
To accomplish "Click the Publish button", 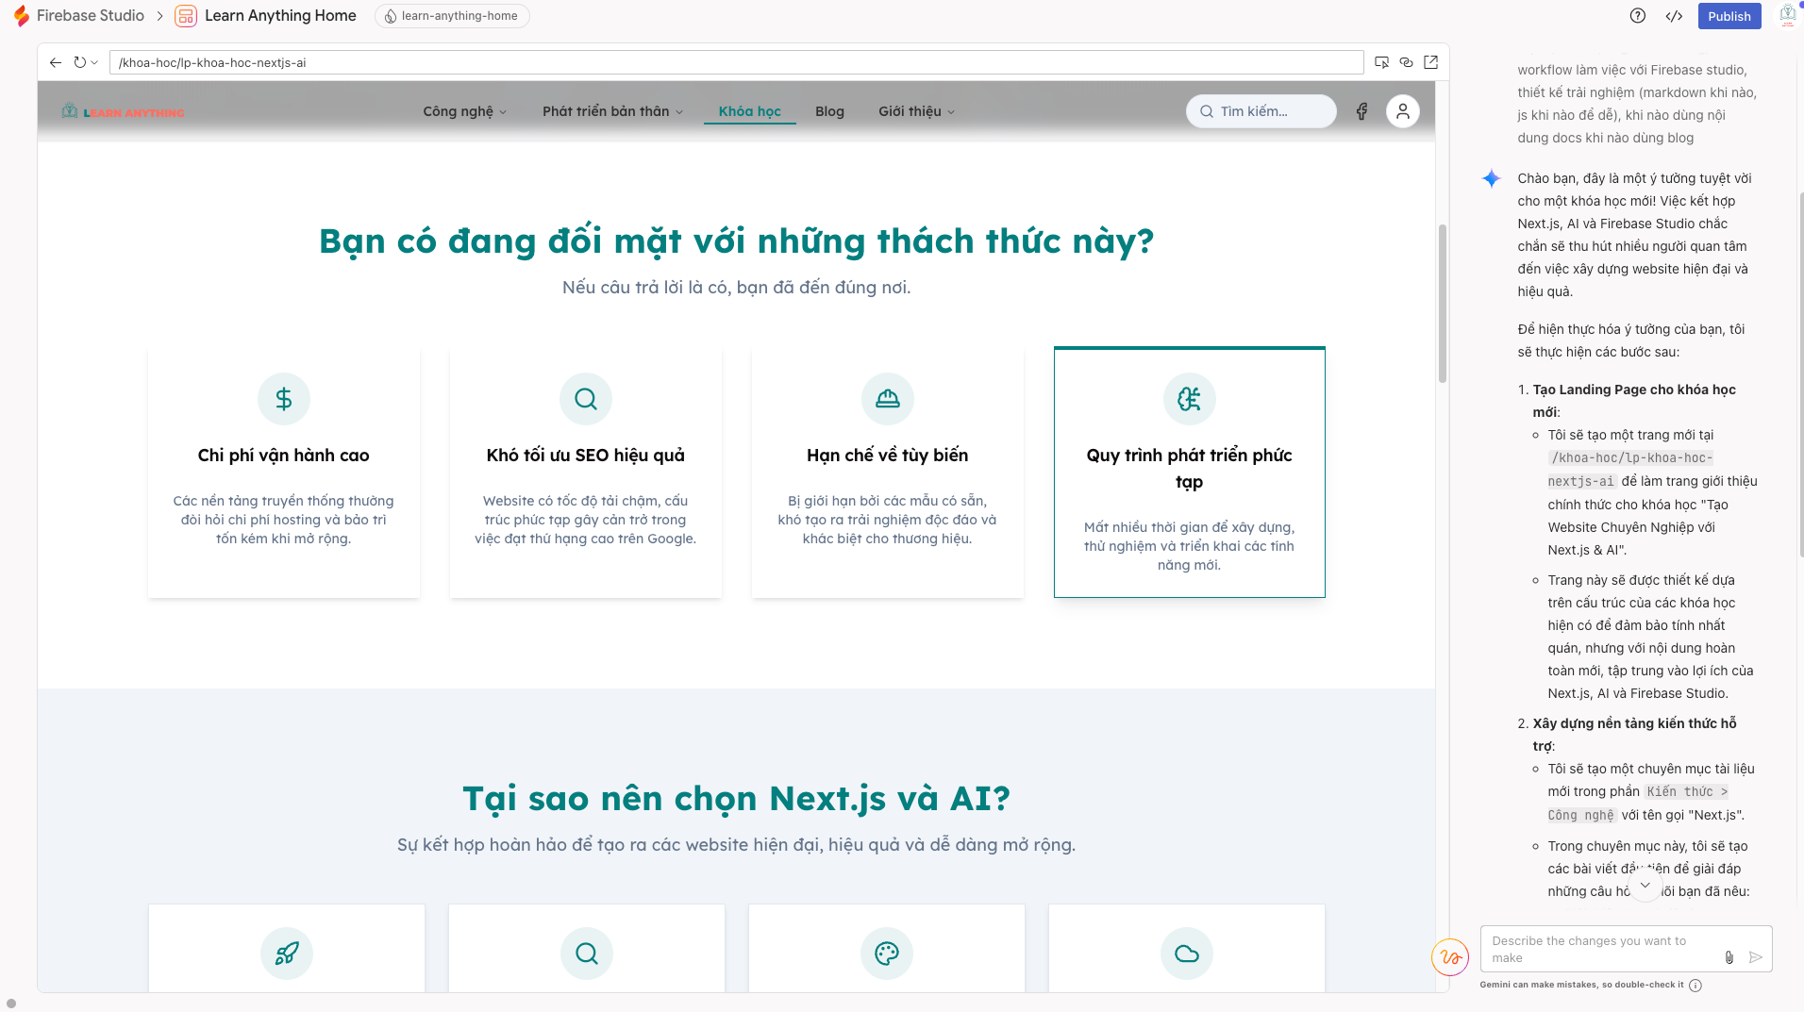I will 1729,16.
